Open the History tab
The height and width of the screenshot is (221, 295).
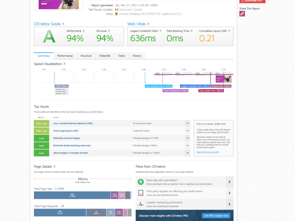137,56
